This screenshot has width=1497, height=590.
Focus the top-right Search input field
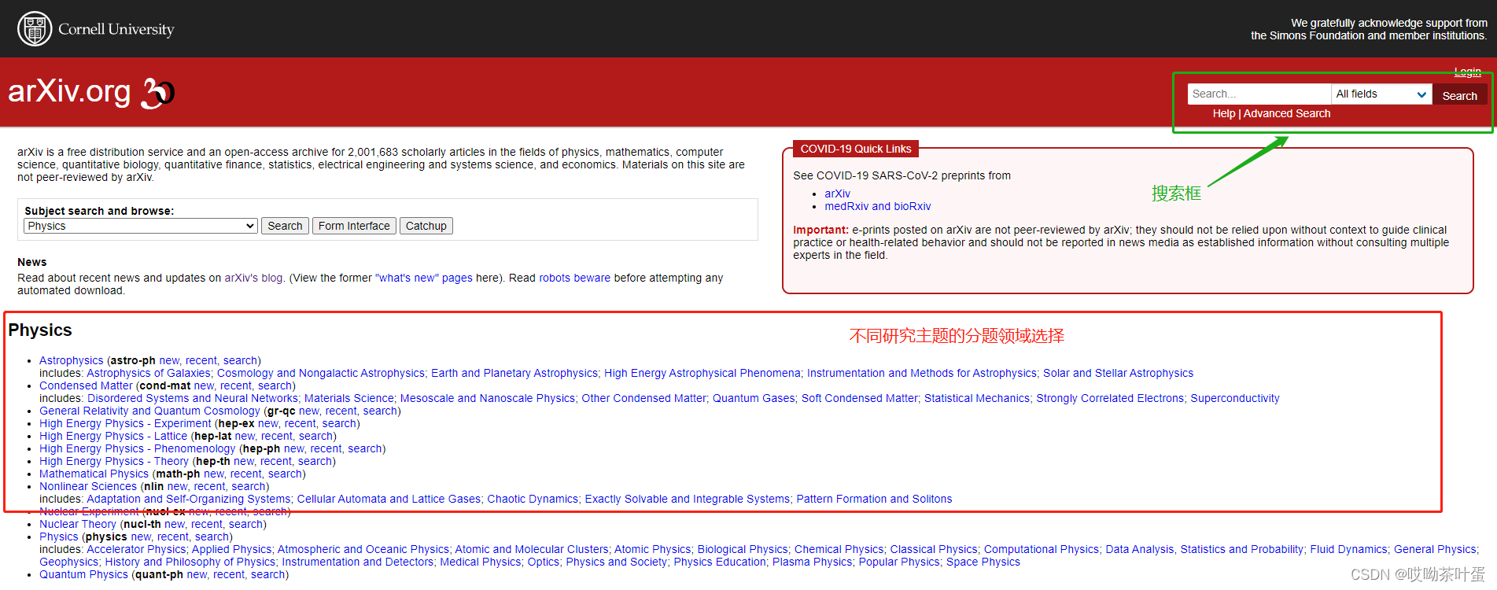pyautogui.click(x=1259, y=94)
